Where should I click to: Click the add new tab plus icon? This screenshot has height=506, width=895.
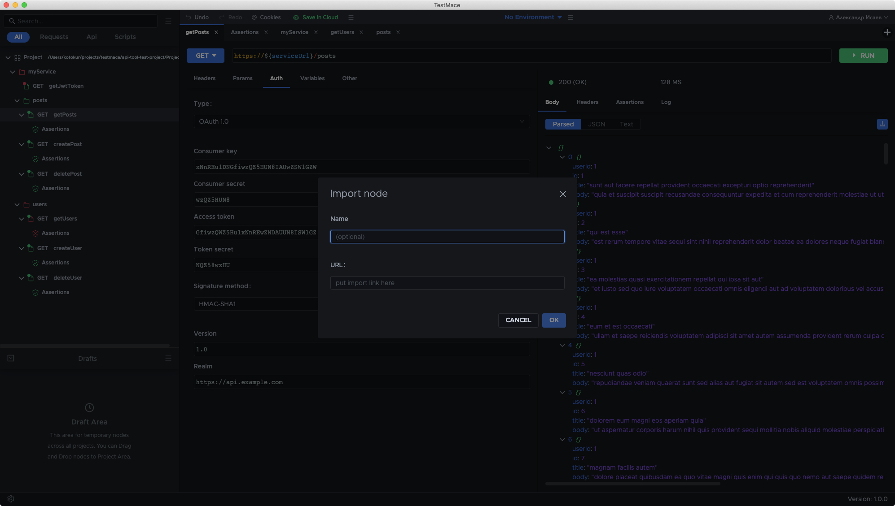pyautogui.click(x=887, y=32)
